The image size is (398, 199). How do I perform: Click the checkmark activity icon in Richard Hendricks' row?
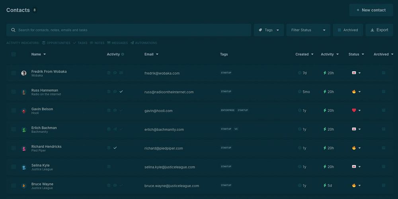[115, 148]
